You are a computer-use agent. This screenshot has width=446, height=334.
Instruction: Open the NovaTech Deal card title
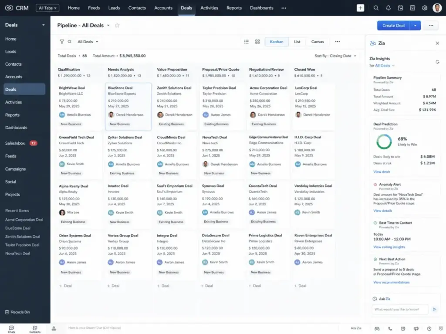[x=214, y=137]
